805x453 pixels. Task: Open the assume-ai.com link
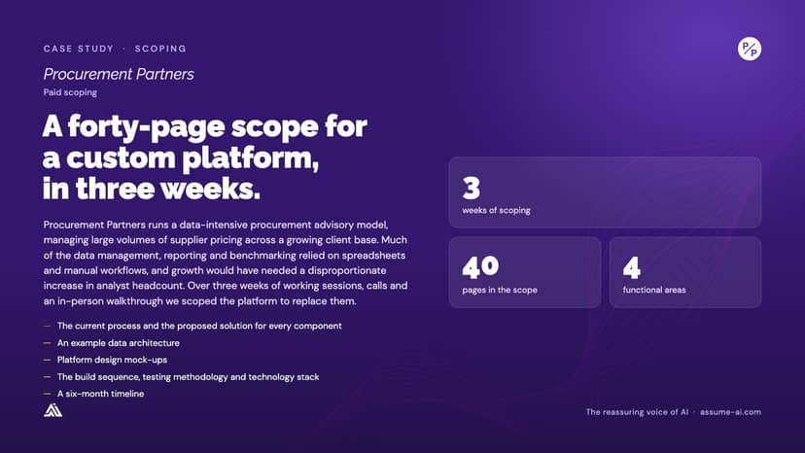coord(730,412)
